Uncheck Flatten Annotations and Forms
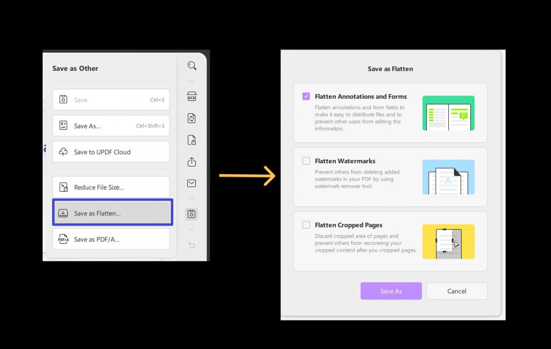This screenshot has height=349, width=551. coord(306,96)
